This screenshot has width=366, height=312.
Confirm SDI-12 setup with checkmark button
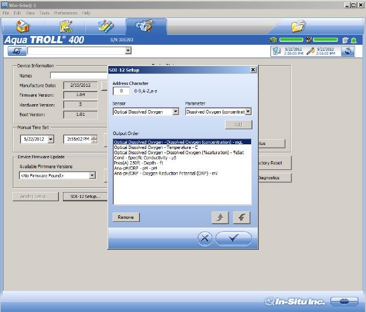click(234, 238)
